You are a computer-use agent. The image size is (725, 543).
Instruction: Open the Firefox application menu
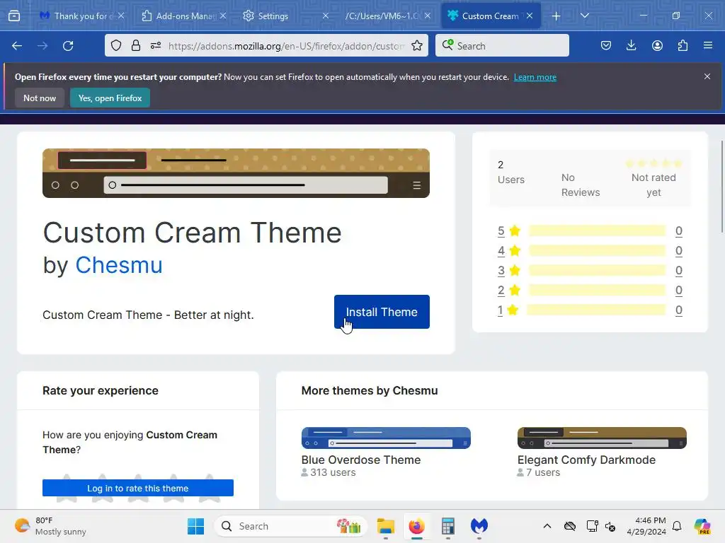[x=708, y=46]
